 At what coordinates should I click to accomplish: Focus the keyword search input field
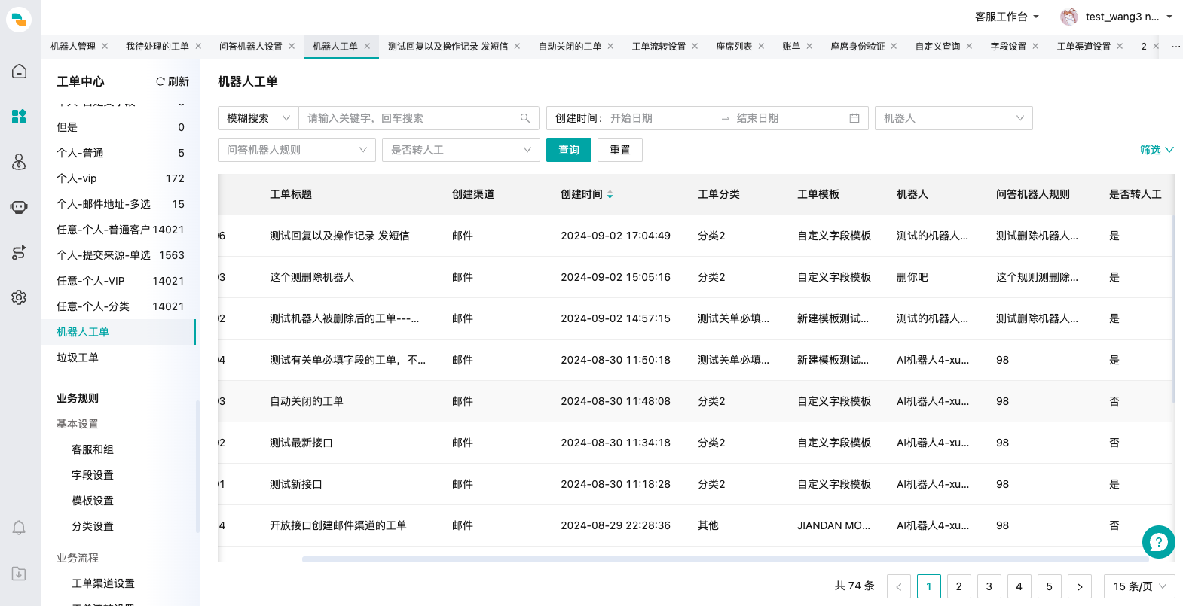(x=411, y=118)
